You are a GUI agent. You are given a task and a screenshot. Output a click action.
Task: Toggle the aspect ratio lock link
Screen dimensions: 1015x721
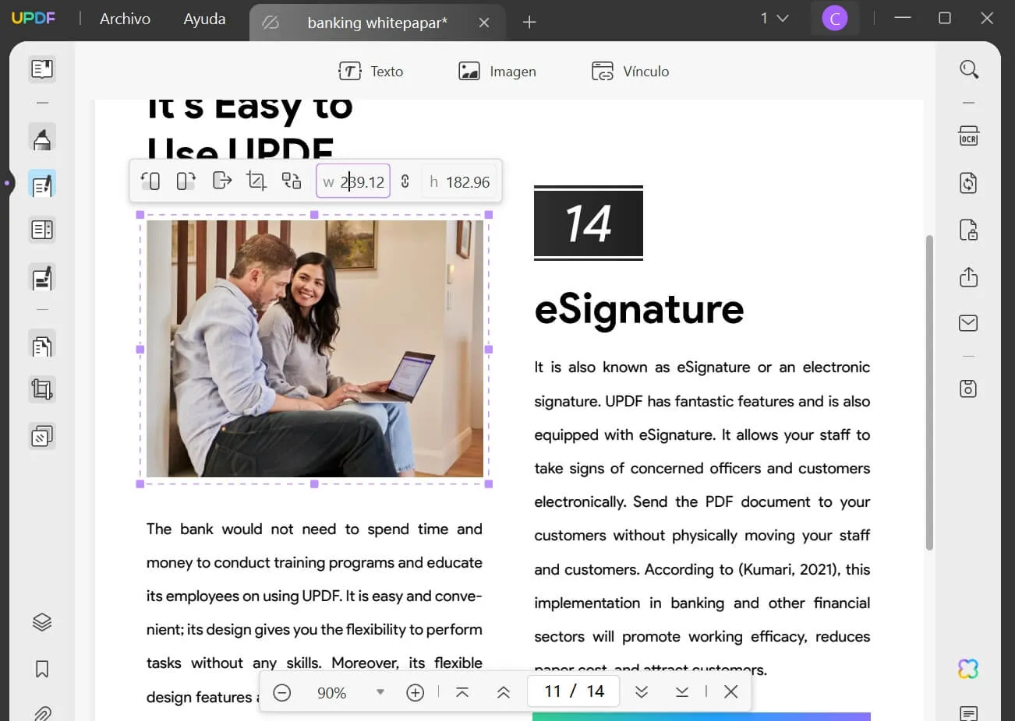[x=405, y=181]
